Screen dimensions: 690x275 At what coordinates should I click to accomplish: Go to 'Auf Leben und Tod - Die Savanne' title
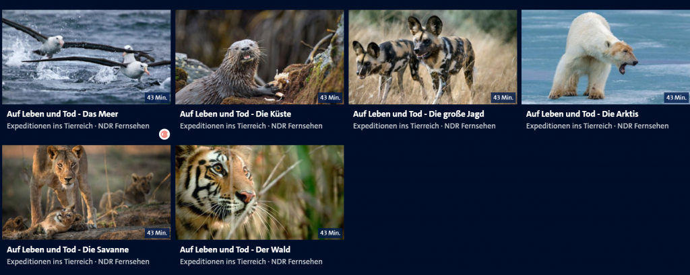click(68, 249)
